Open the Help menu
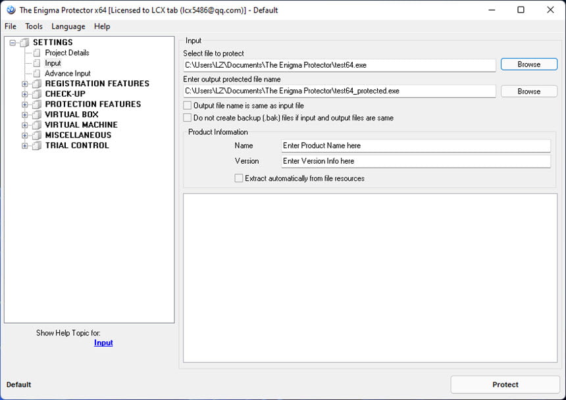 tap(102, 26)
